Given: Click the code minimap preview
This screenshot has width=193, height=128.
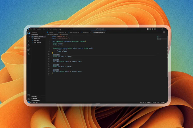Looking at the screenshot, I should coord(161,38).
